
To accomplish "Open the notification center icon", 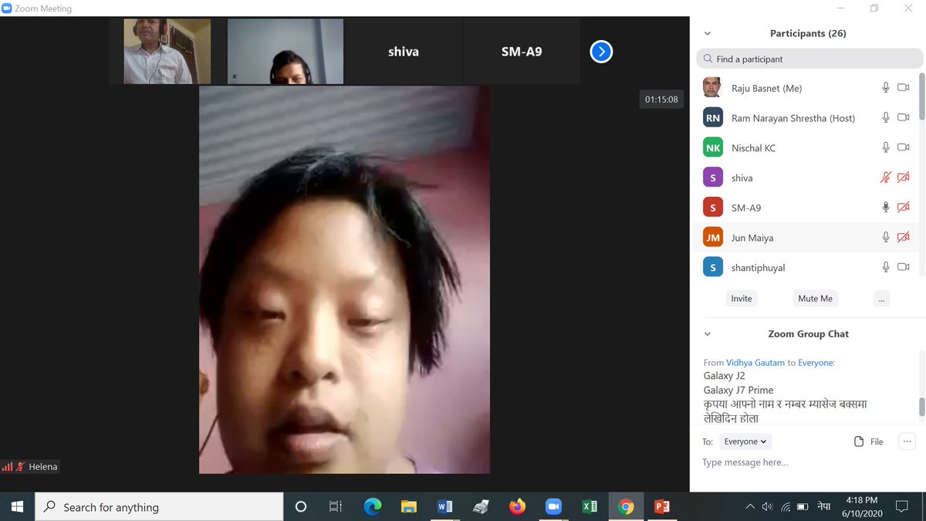I will [x=901, y=506].
